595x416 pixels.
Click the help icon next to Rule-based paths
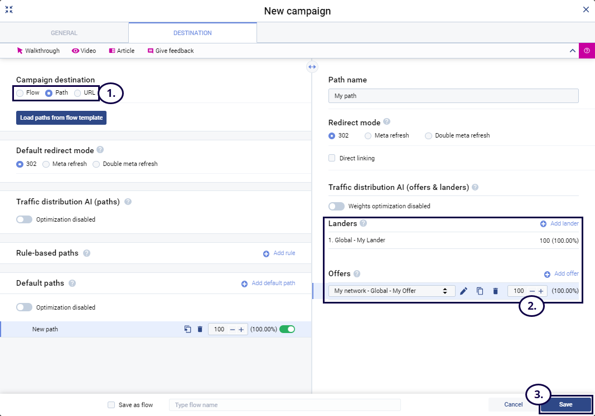86,253
